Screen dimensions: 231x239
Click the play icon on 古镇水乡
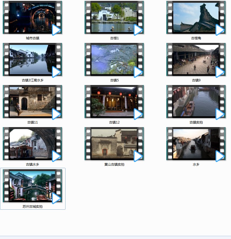coord(56,156)
